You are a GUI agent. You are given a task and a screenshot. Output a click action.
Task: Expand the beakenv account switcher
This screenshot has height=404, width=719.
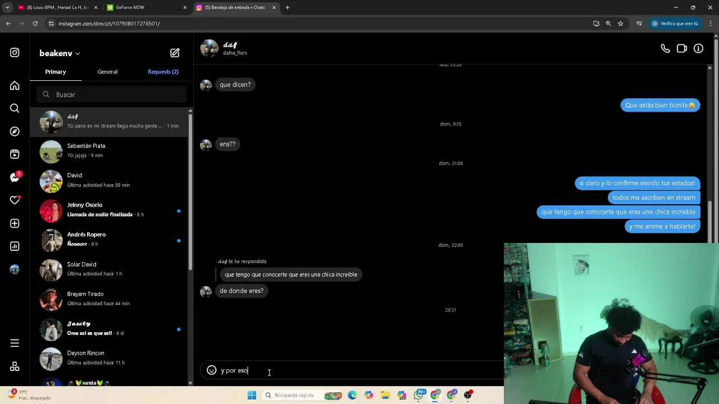(60, 53)
